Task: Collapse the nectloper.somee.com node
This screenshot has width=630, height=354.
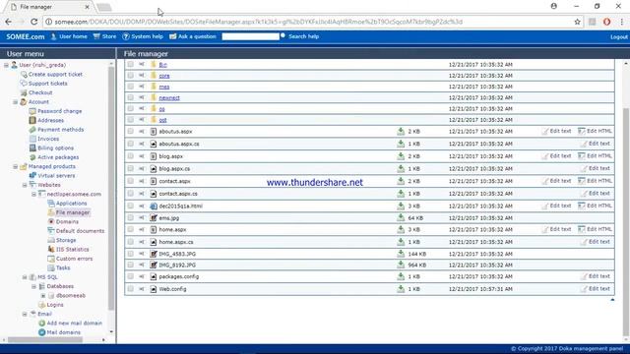Action: (33, 195)
